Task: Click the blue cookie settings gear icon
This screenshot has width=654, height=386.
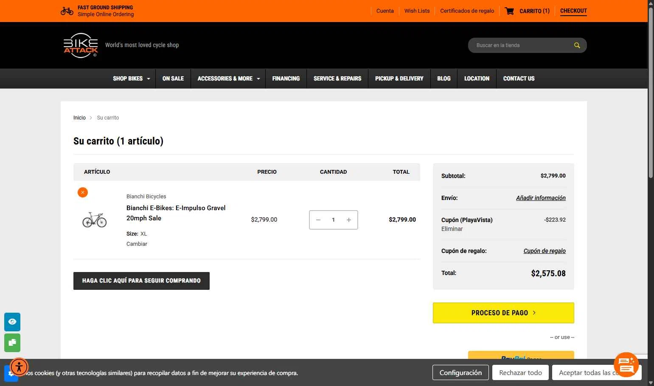Action: pos(10,374)
